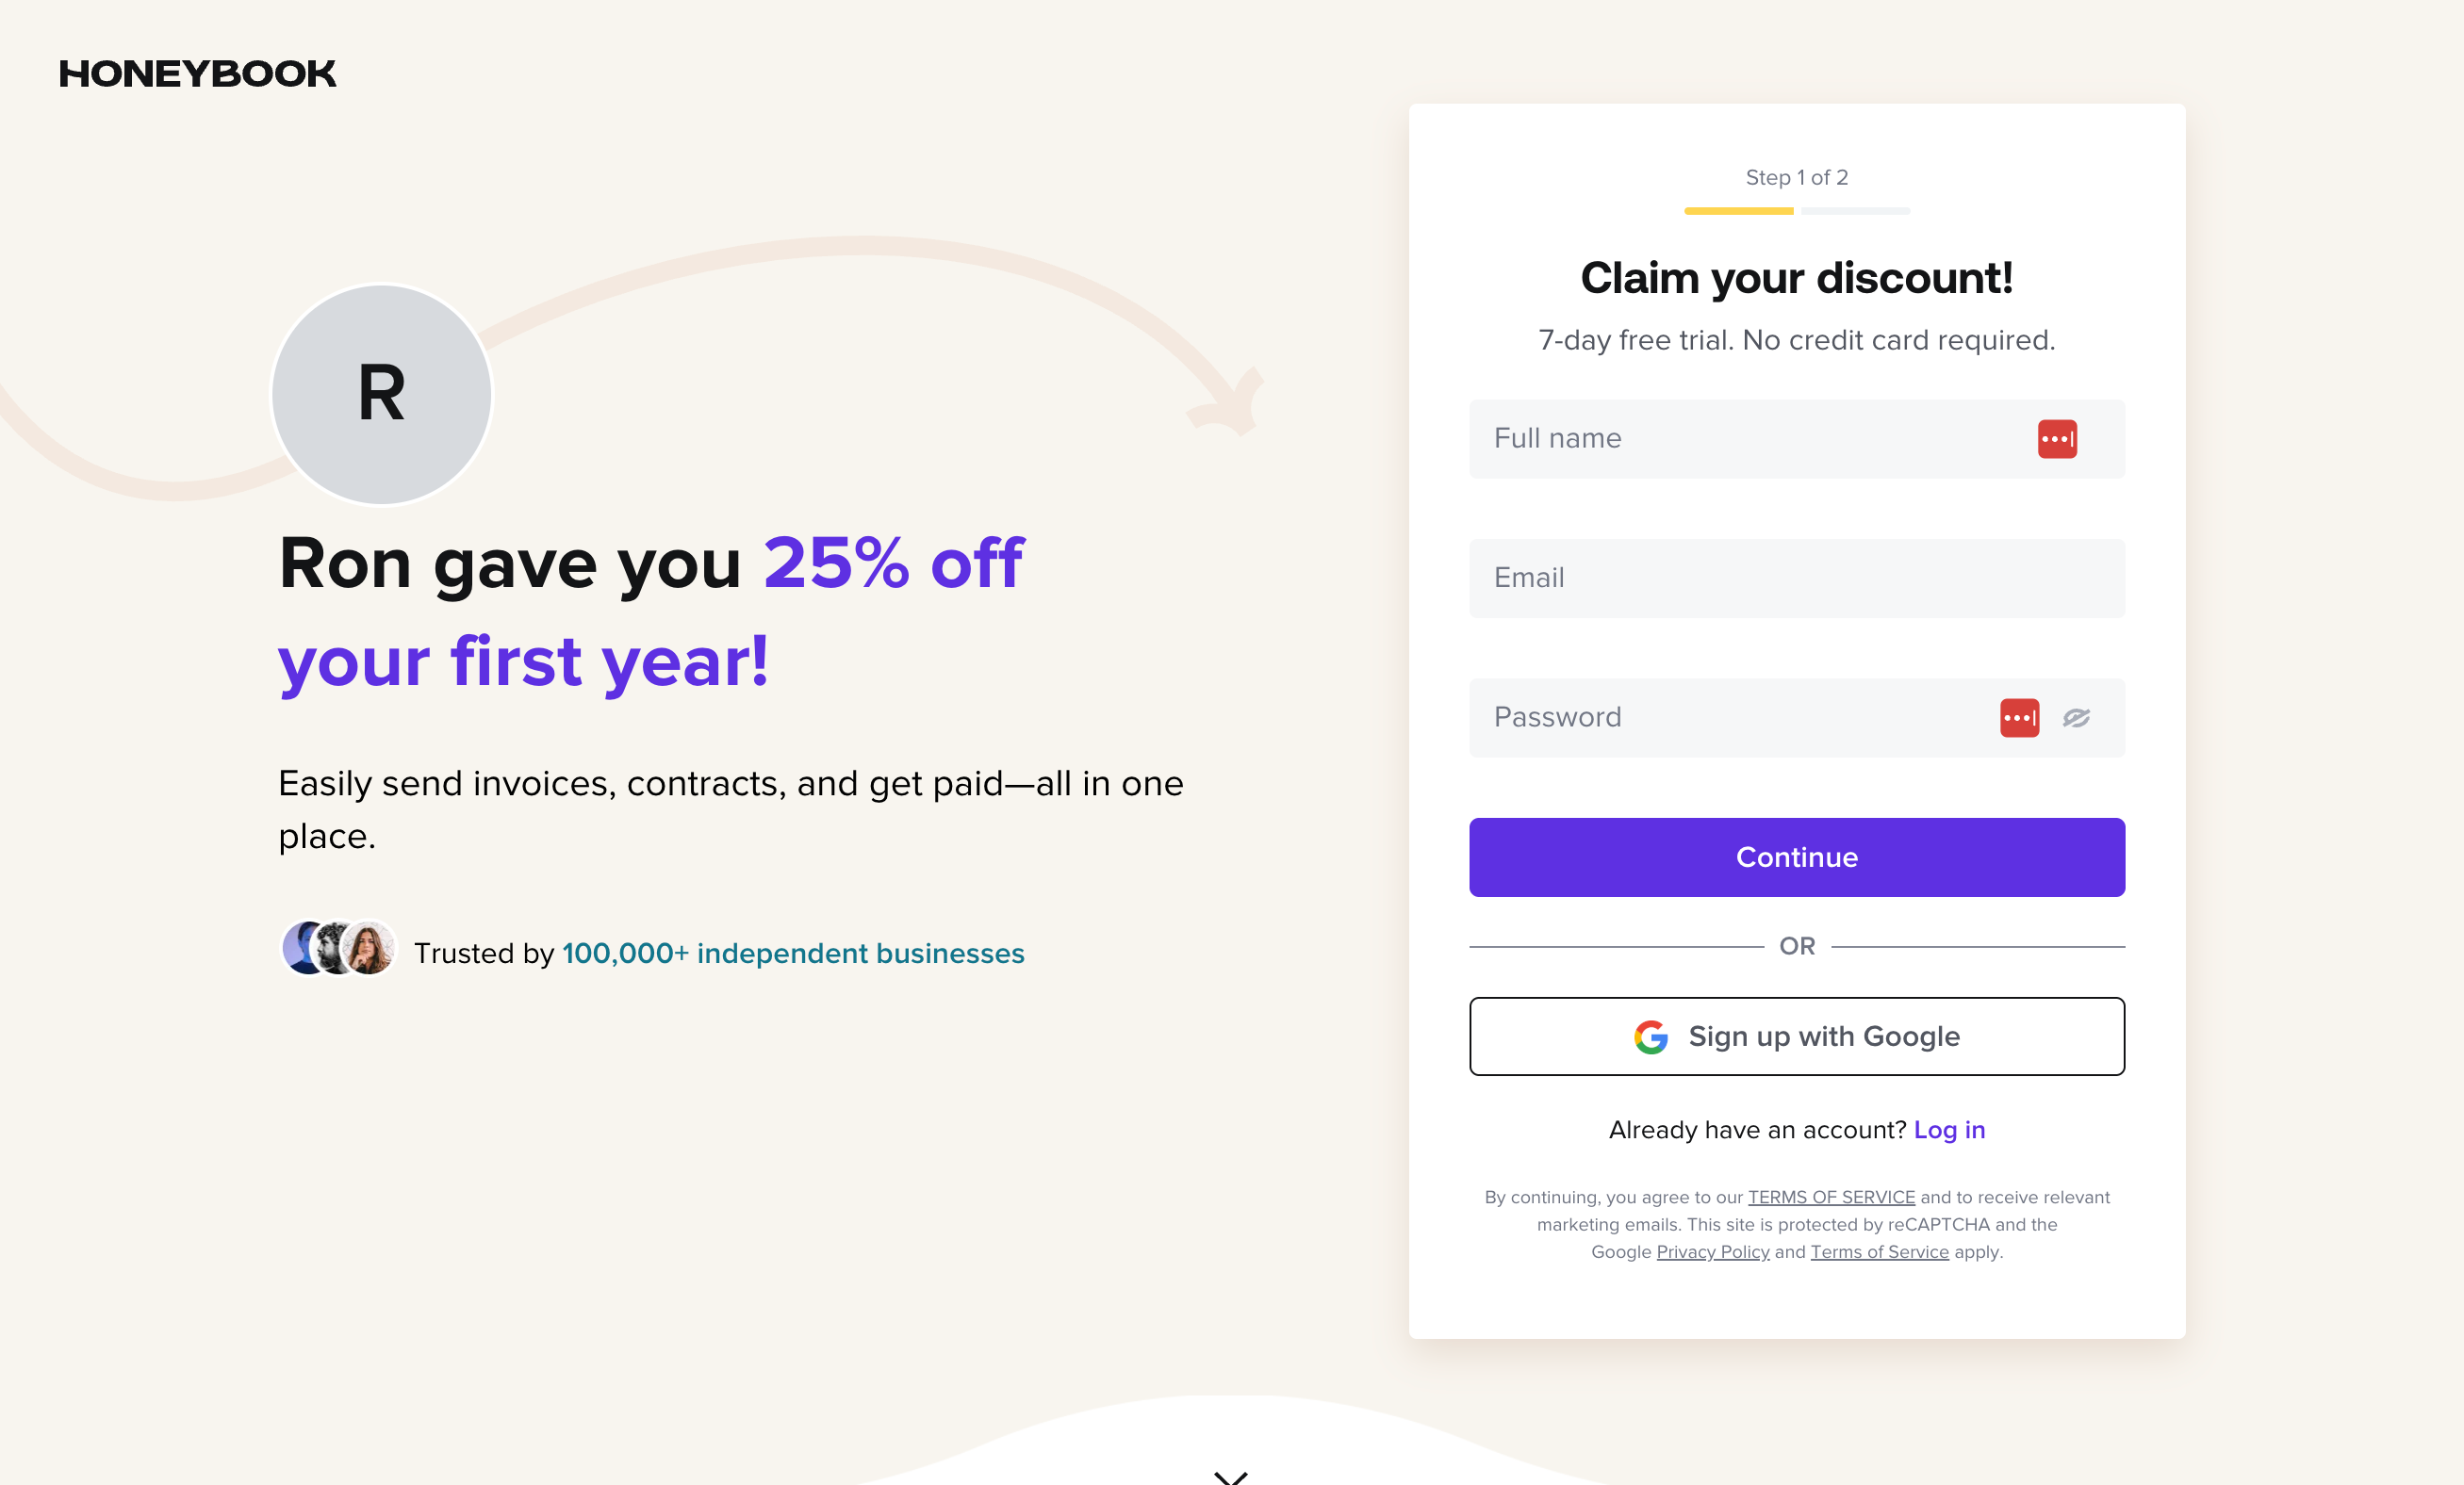Image resolution: width=2464 pixels, height=1485 pixels.
Task: Focus the Full name field
Action: pos(1750,439)
